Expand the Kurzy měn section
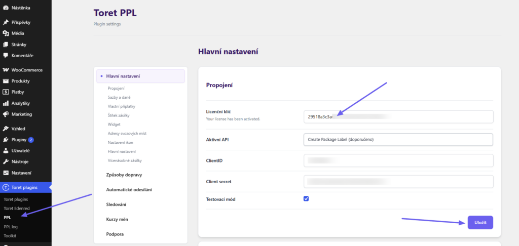519x246 pixels. (117, 219)
